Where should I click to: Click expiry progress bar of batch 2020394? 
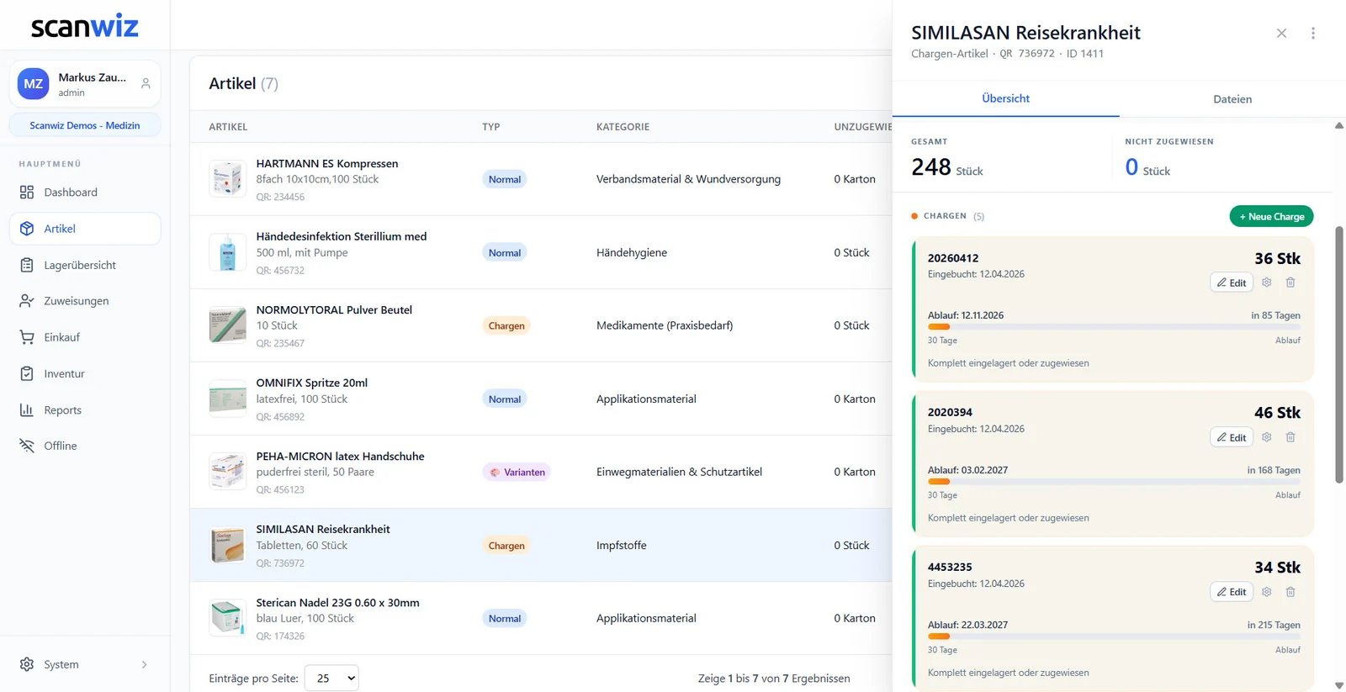pos(1114,482)
